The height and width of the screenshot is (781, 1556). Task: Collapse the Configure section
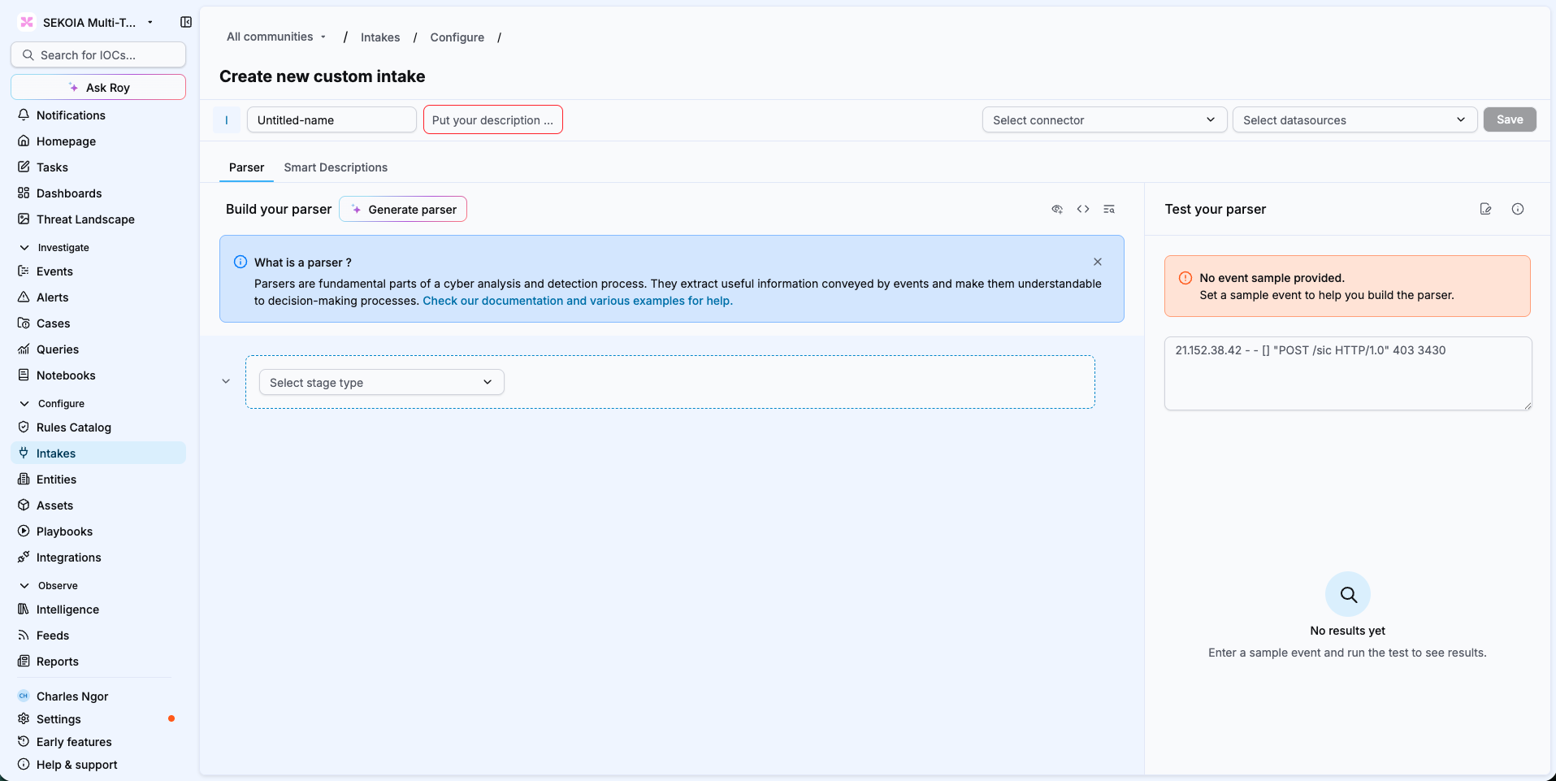(x=24, y=404)
